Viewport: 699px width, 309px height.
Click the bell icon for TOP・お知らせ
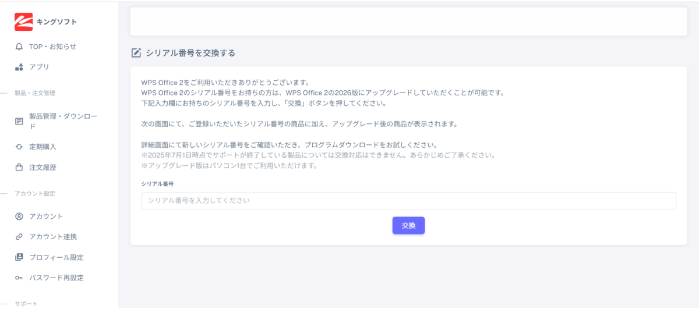pyautogui.click(x=19, y=47)
